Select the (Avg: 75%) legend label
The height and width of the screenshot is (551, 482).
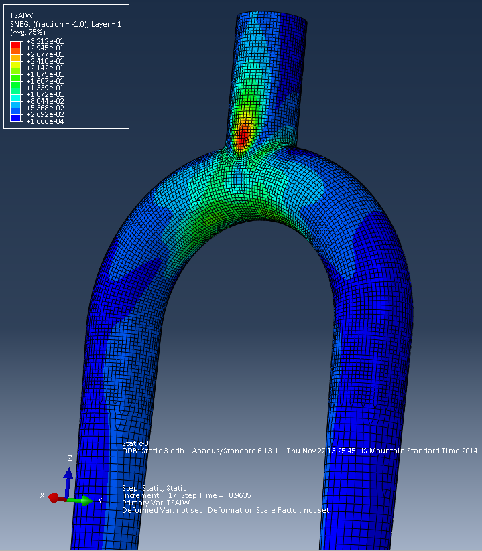27,32
